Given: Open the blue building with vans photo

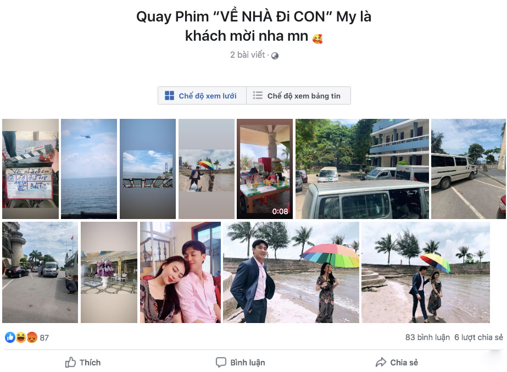Looking at the screenshot, I should point(362,169).
